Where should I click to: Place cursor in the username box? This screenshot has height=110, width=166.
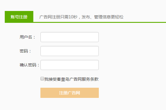(70, 37)
